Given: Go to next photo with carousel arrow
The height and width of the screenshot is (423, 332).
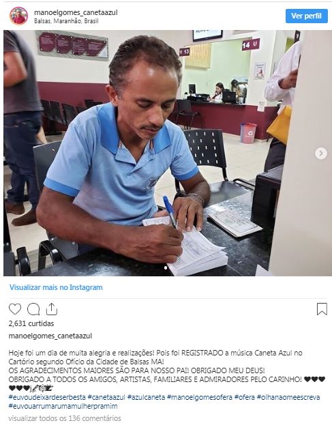Looking at the screenshot, I should click(x=321, y=154).
